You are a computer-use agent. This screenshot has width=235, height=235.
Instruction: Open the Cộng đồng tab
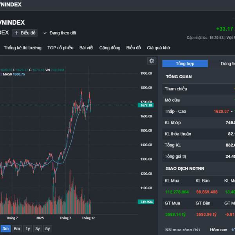point(110,48)
